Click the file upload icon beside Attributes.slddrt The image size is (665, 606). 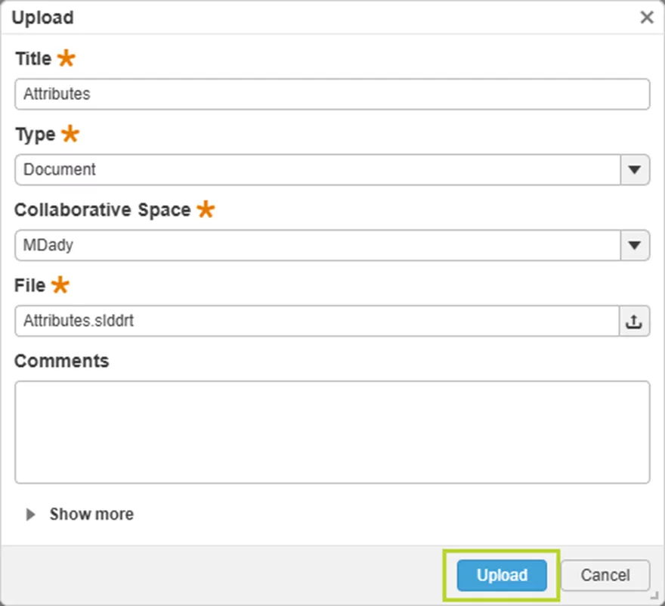(x=633, y=321)
